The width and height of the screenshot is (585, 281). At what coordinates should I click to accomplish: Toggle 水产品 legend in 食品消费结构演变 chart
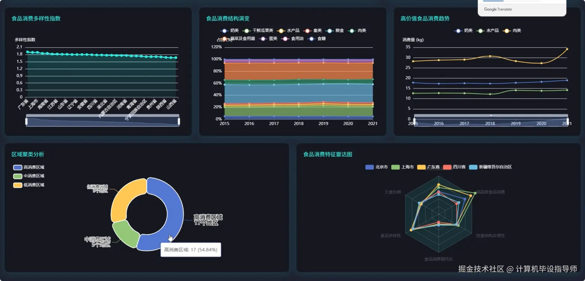pyautogui.click(x=288, y=31)
